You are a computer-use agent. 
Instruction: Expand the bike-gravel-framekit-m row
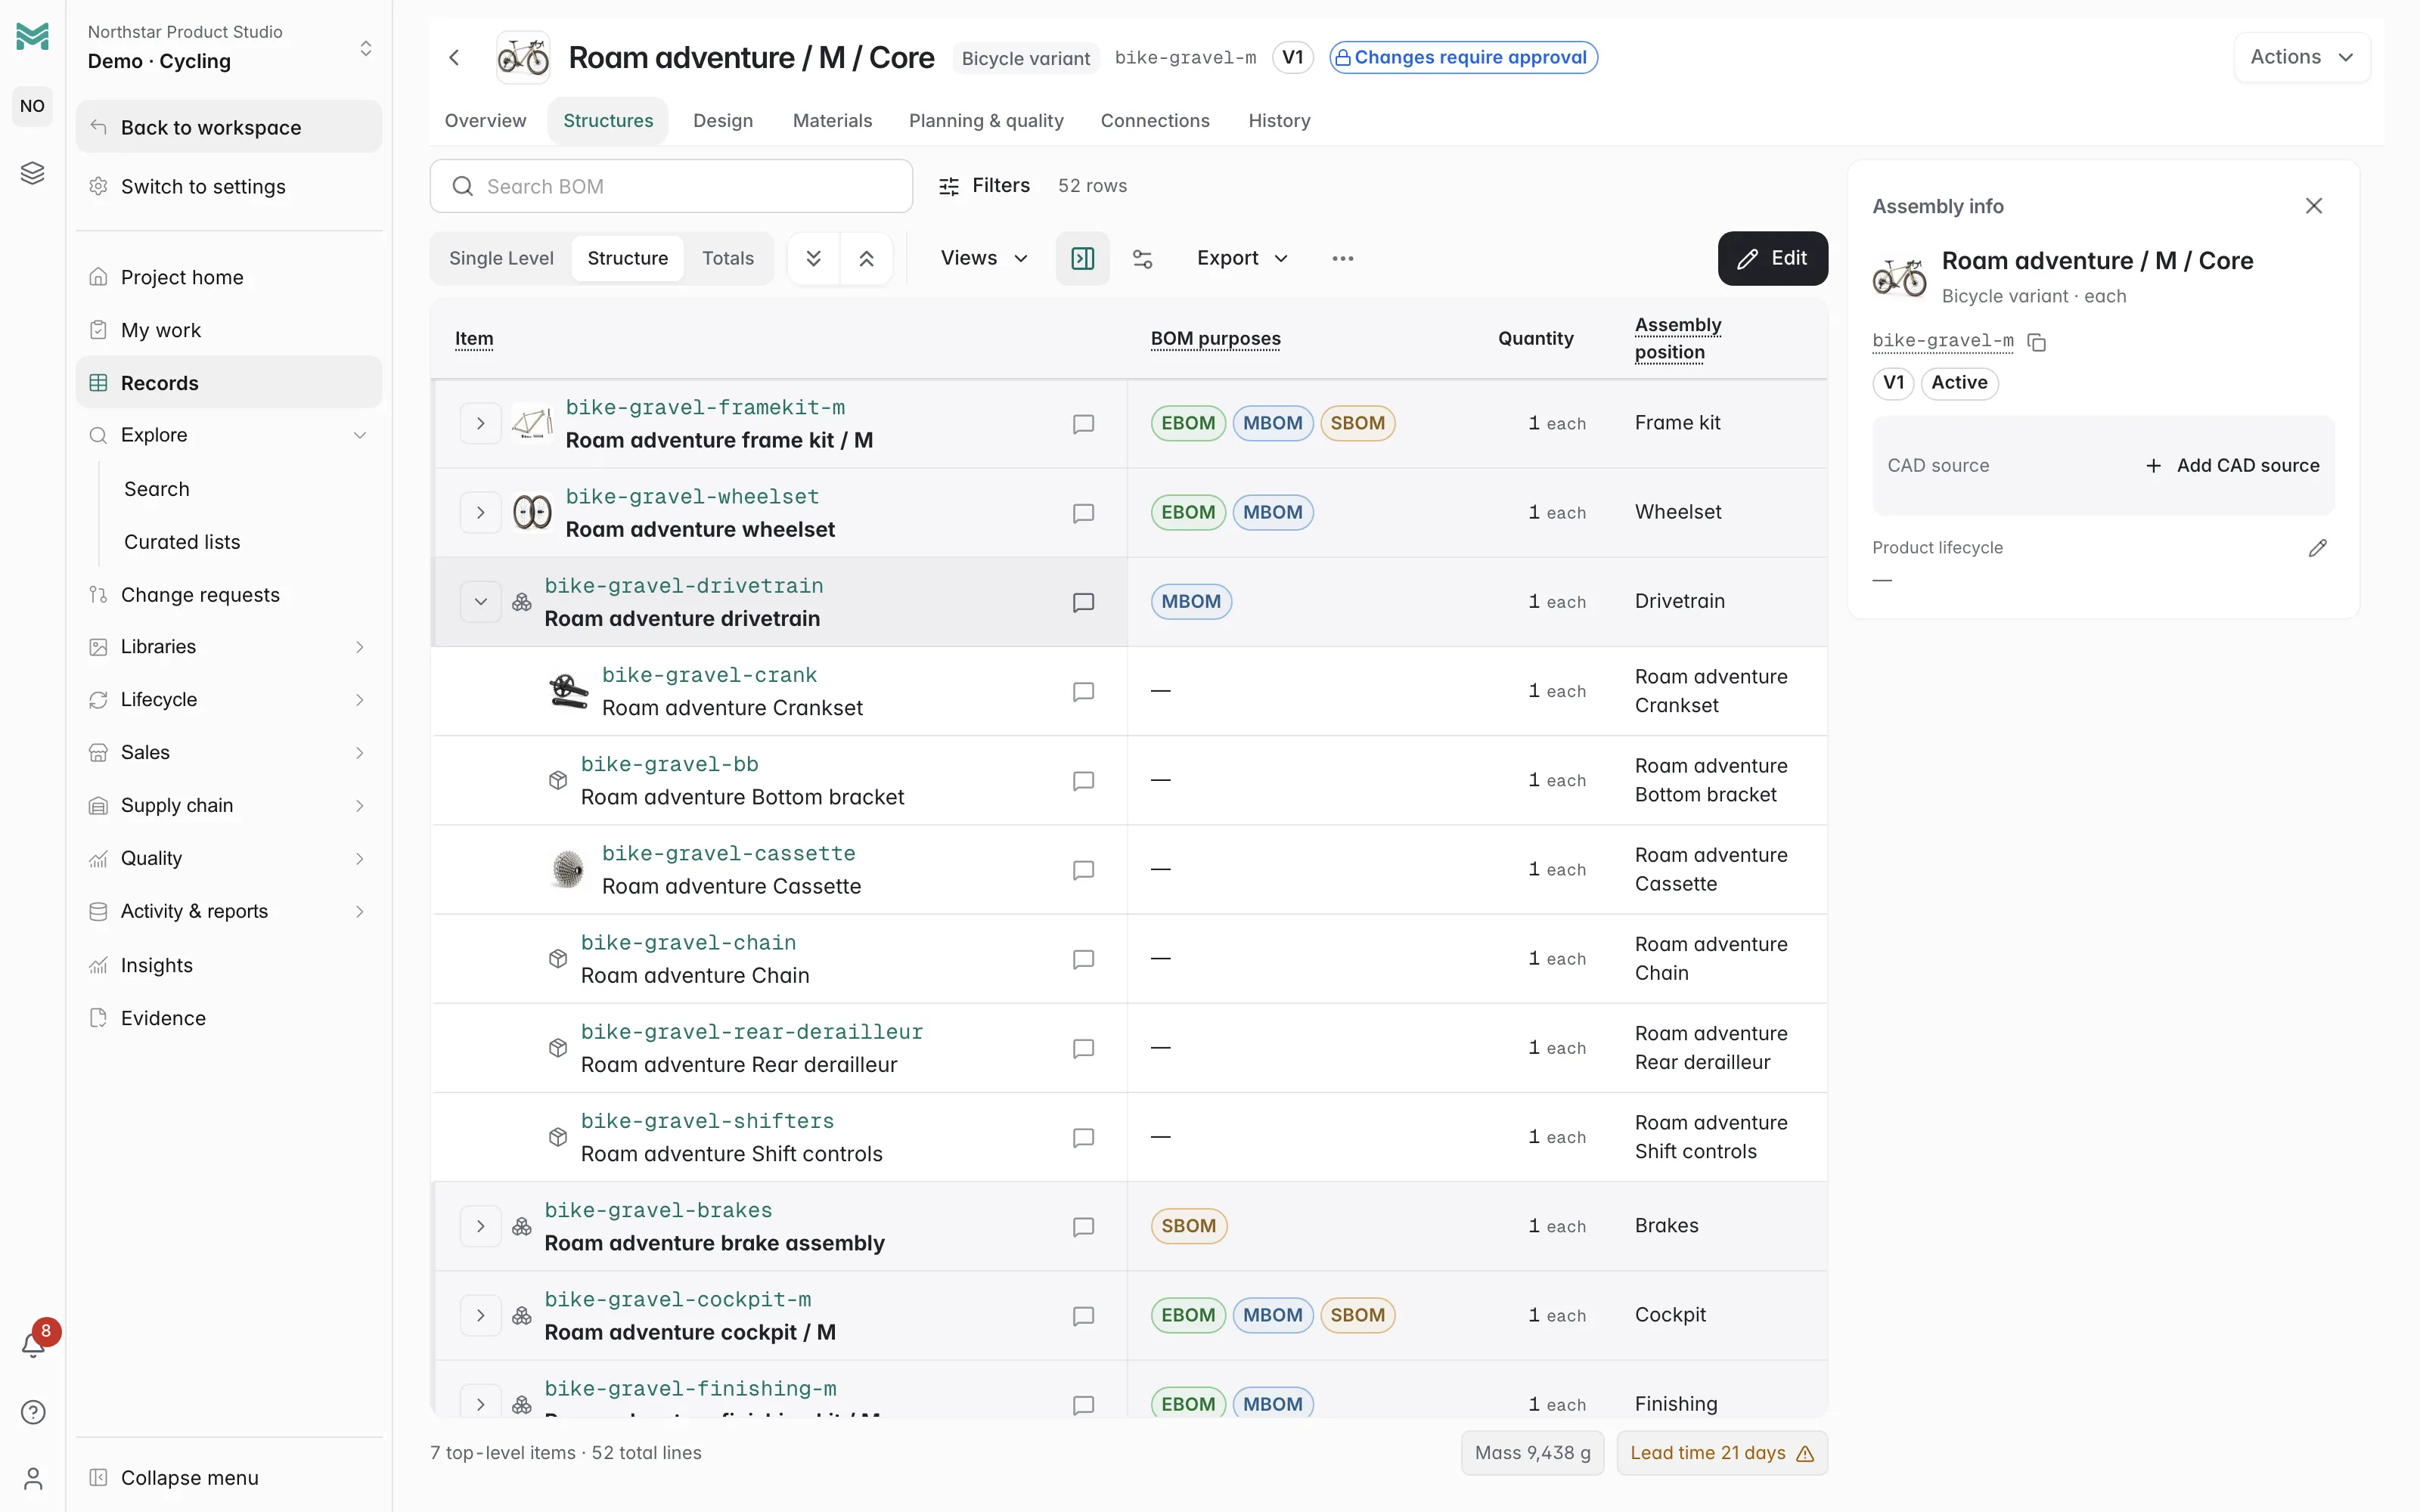[x=481, y=424]
